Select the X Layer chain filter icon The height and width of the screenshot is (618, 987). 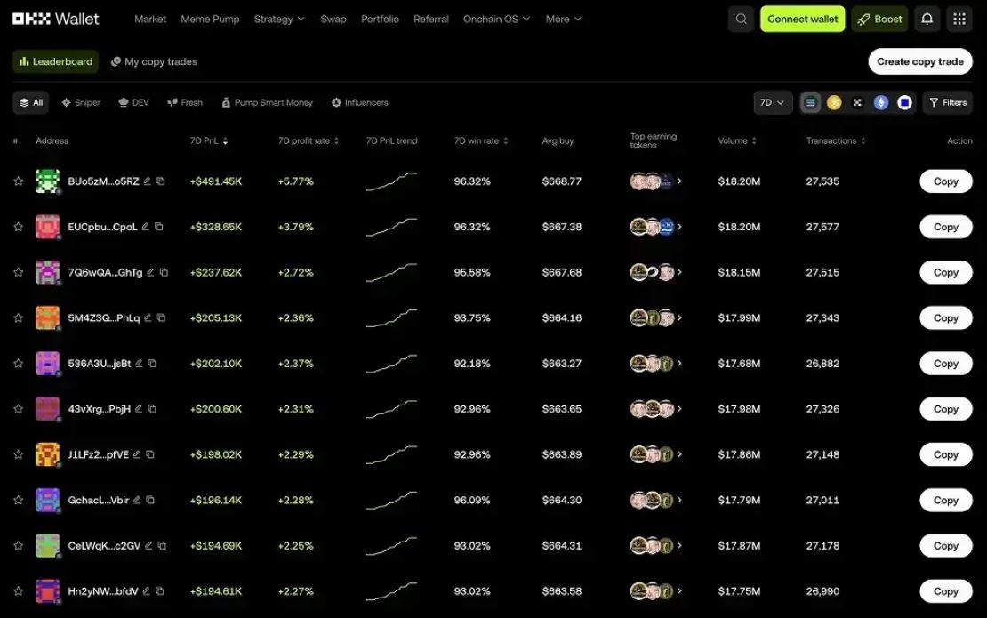[x=857, y=102]
